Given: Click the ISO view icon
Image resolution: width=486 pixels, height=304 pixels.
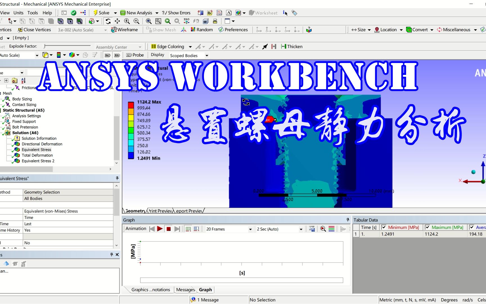Looking at the screenshot, I should pyautogui.click(x=186, y=21).
